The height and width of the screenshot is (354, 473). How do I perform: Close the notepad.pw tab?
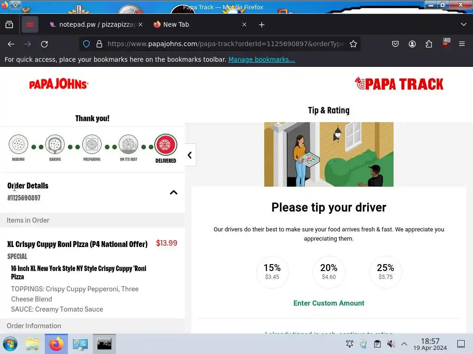click(140, 25)
